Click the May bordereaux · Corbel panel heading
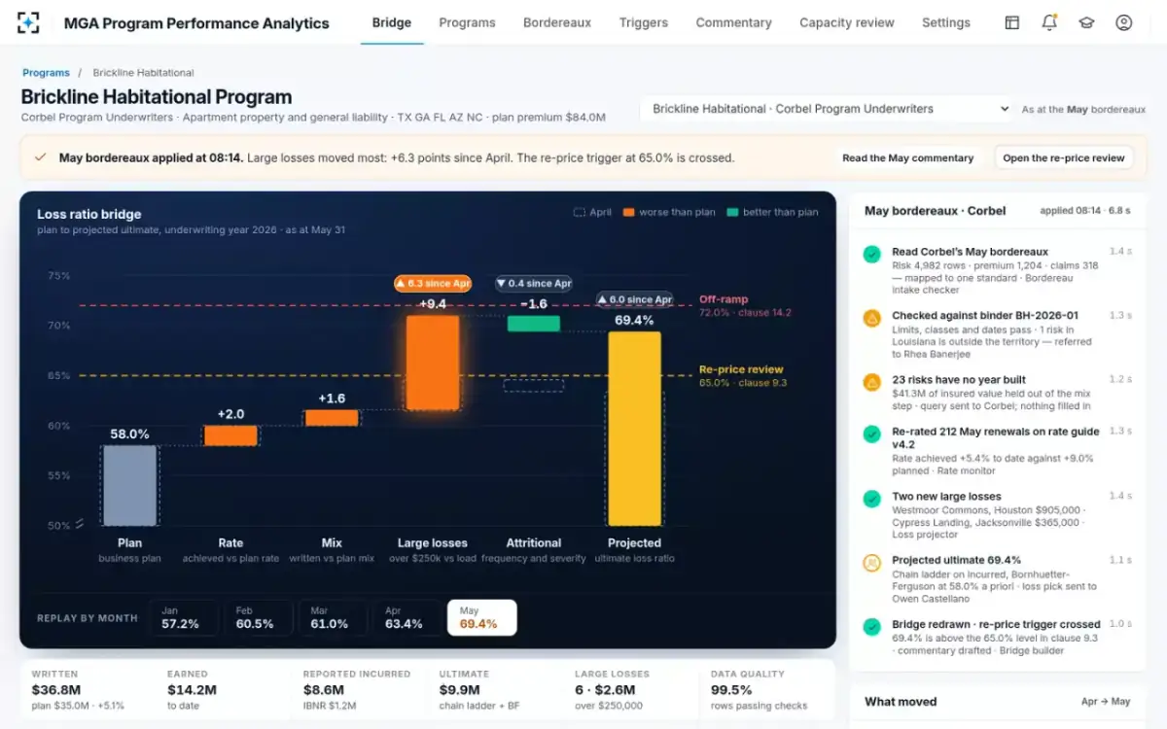Screen dimensions: 1167x729 click(x=936, y=211)
